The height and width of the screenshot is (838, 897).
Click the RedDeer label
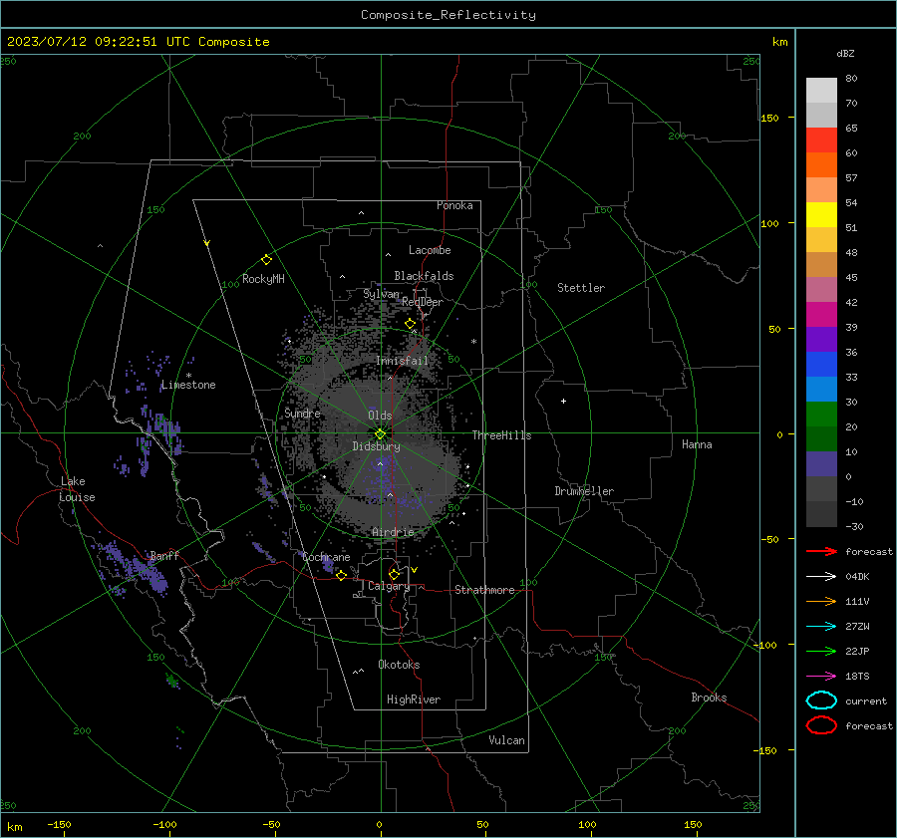(x=423, y=302)
